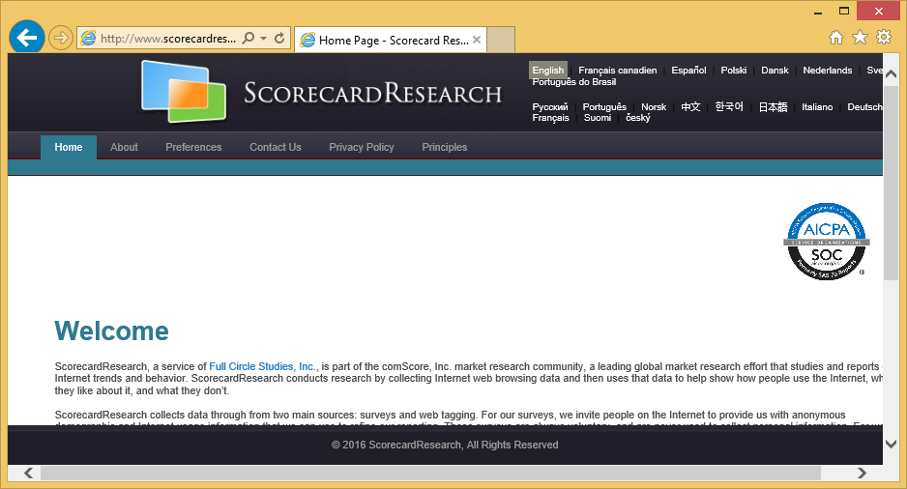Click the horizontal scrollbar left arrow
This screenshot has height=489, width=907.
pos(28,473)
